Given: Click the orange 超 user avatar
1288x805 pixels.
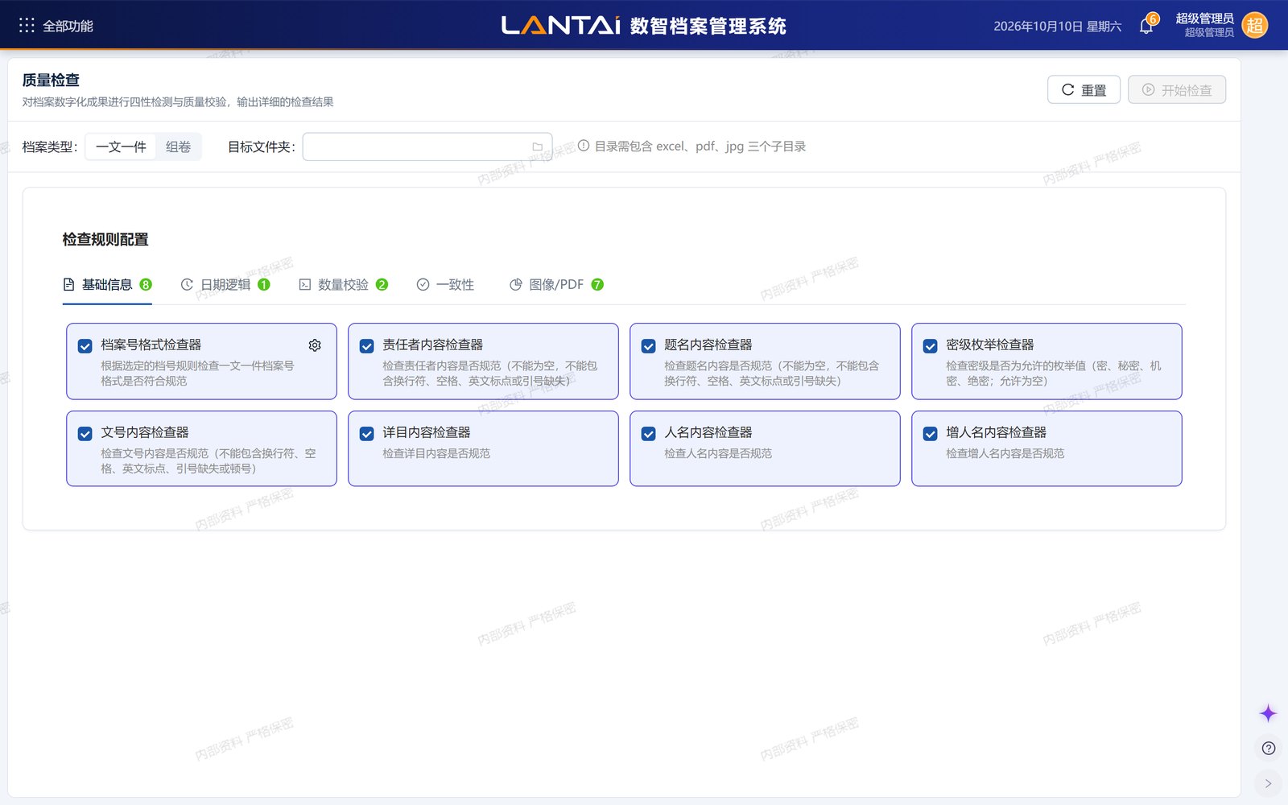Looking at the screenshot, I should click(x=1254, y=26).
